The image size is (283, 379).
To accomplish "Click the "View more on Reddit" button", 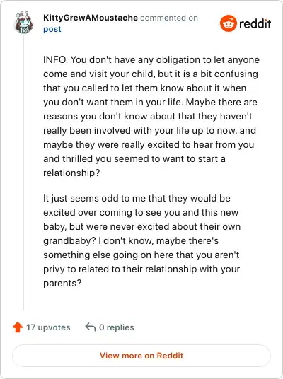I will (141, 356).
